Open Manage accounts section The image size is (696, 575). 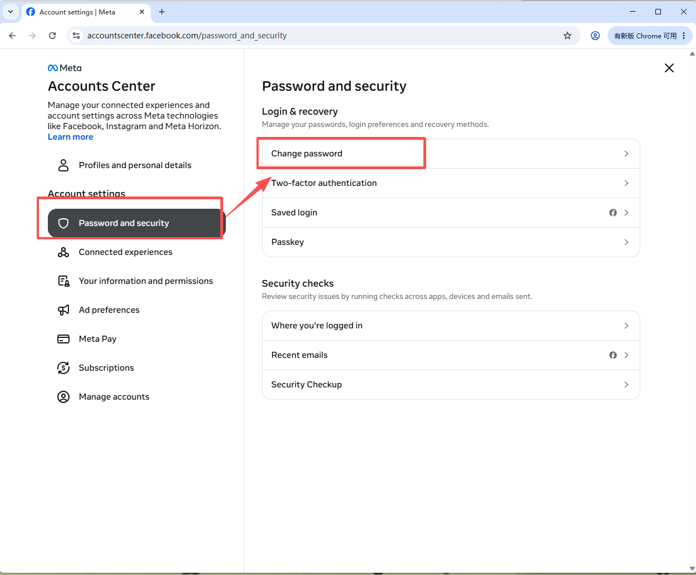pyautogui.click(x=137, y=397)
